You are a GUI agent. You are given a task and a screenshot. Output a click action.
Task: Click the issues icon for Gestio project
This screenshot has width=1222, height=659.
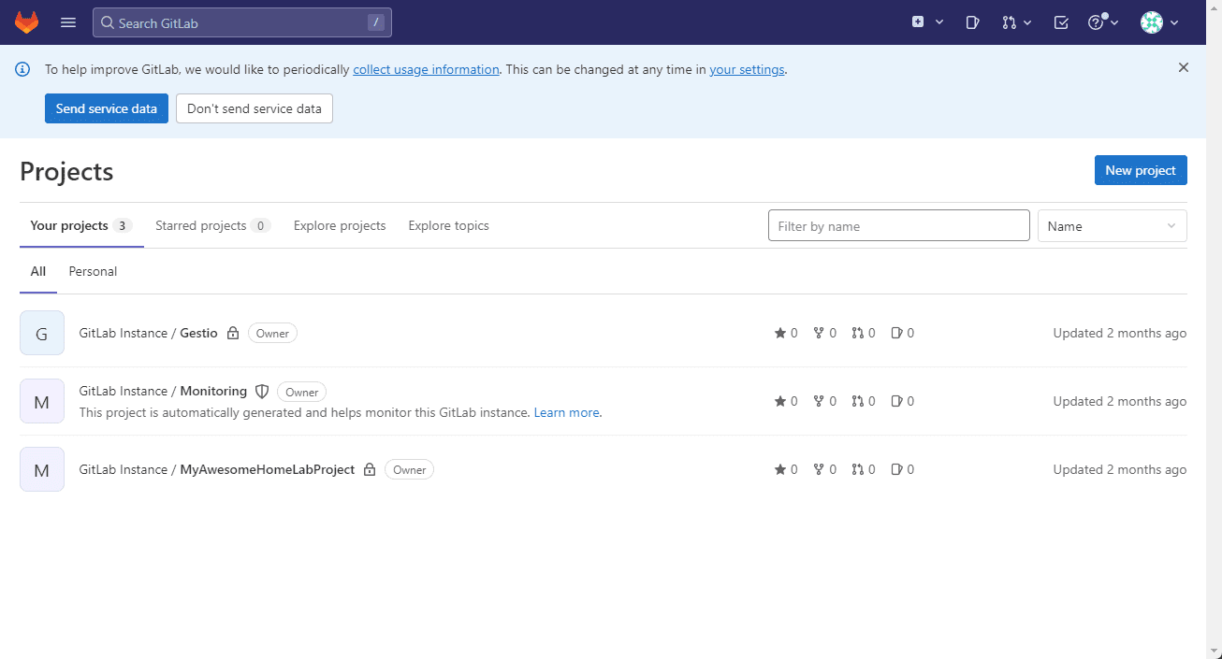pyautogui.click(x=896, y=333)
